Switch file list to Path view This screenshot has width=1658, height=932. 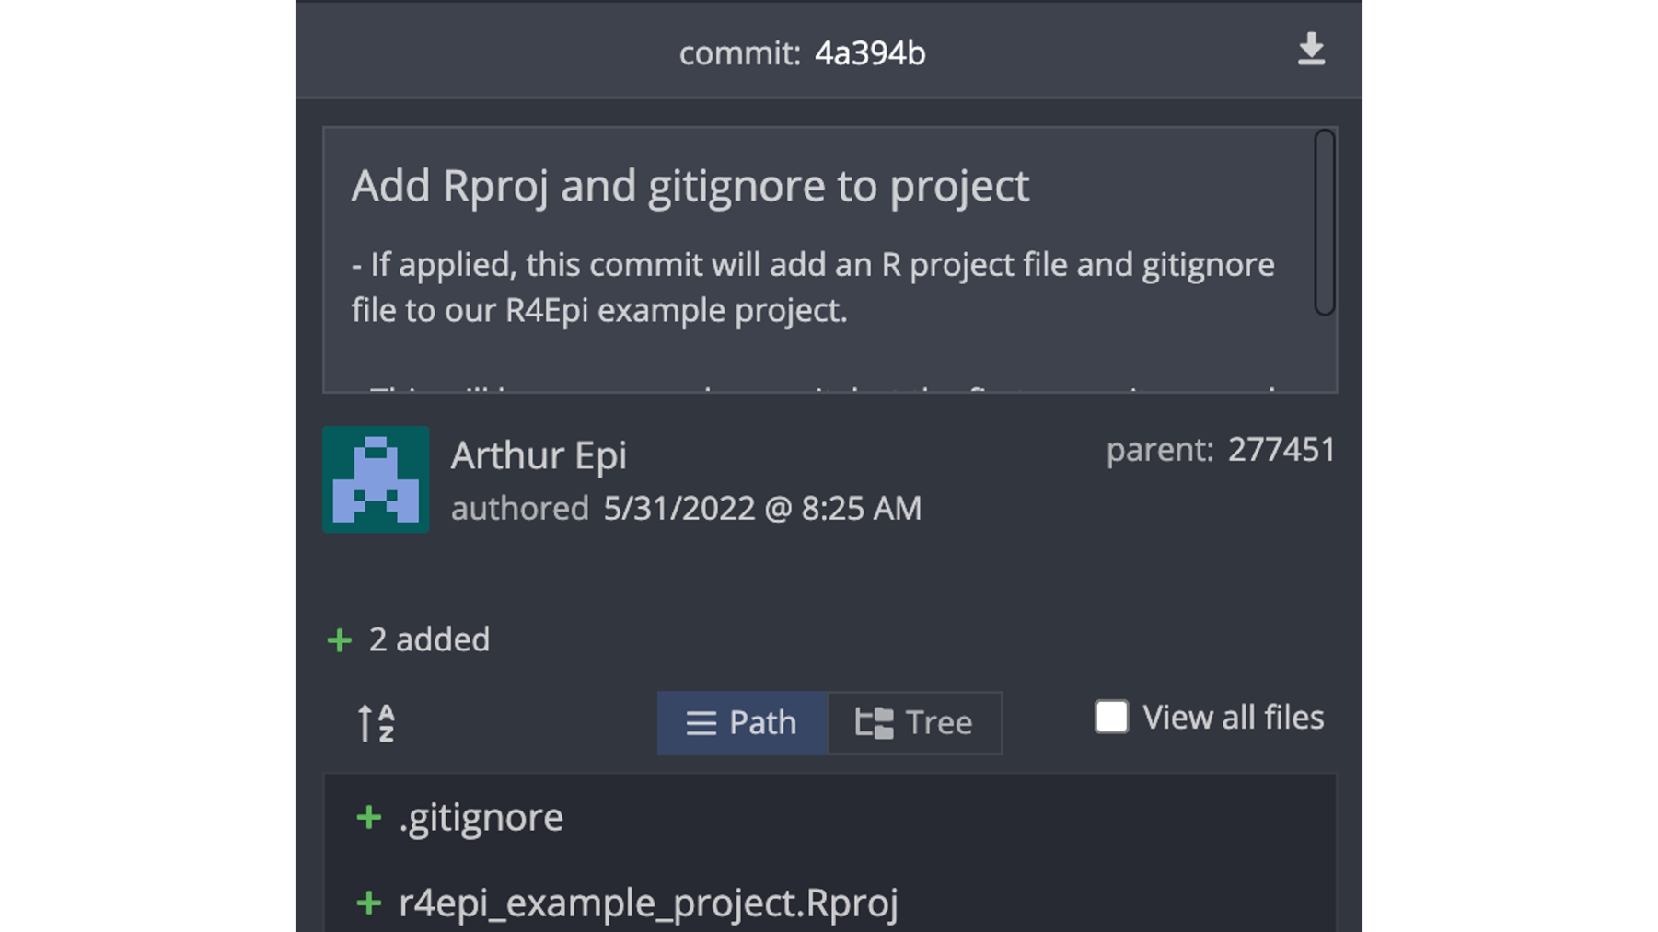click(x=742, y=723)
